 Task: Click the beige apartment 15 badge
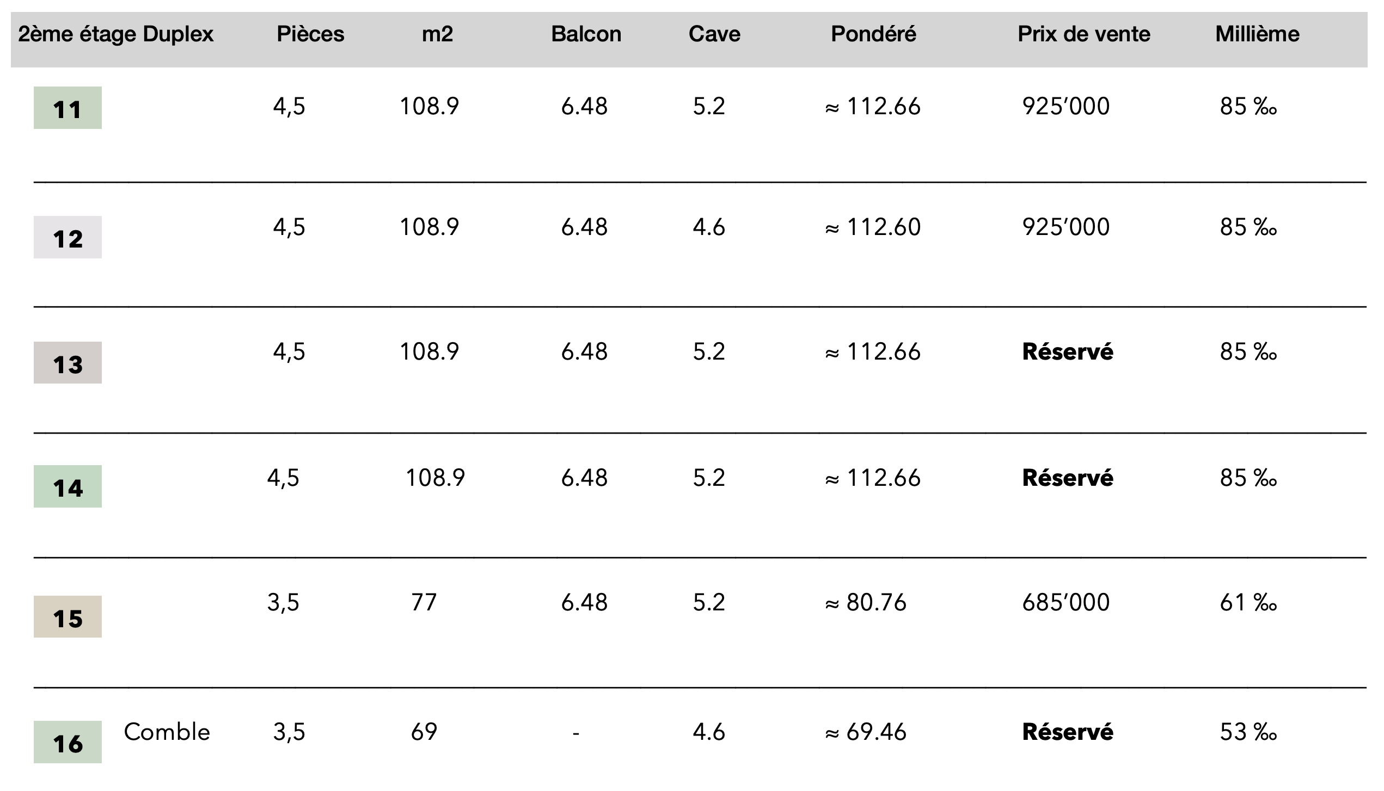(x=68, y=617)
